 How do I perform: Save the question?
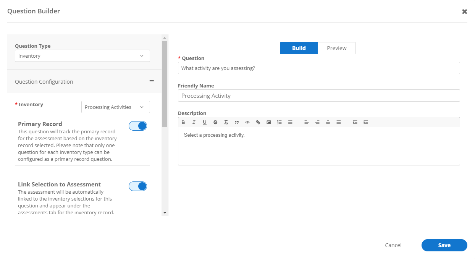[x=444, y=245]
